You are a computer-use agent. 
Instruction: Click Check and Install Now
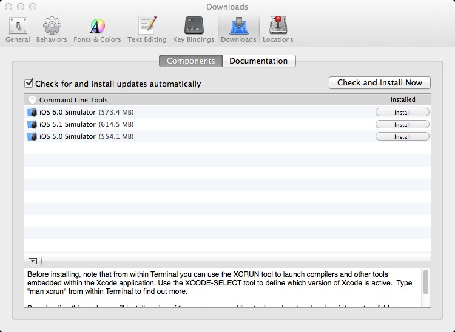coord(380,83)
